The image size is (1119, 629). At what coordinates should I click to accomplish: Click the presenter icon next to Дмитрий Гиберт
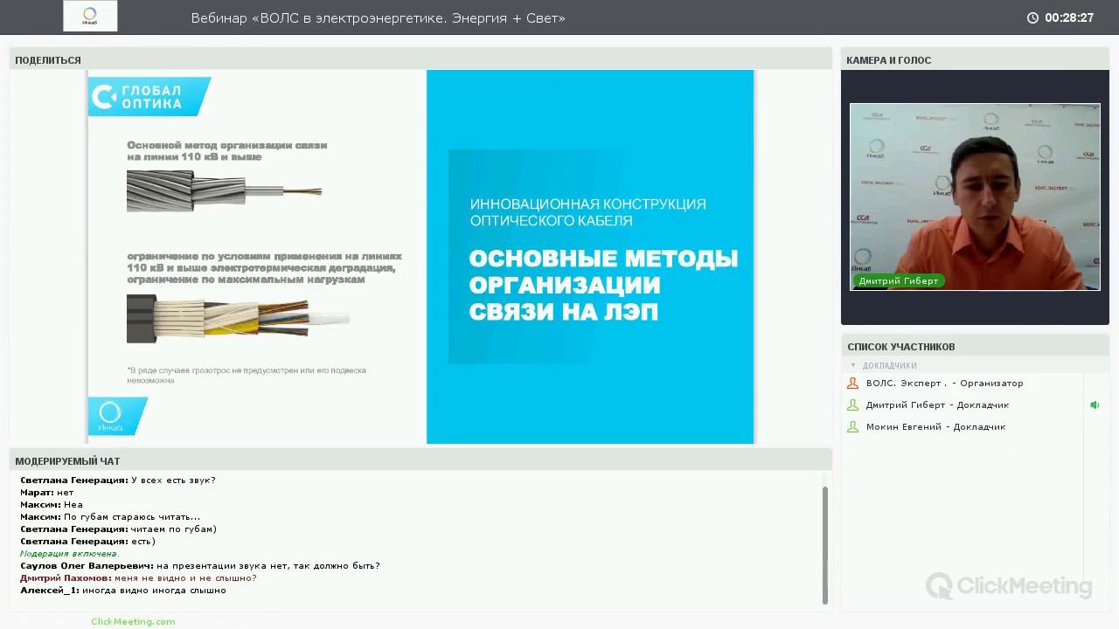(x=853, y=404)
